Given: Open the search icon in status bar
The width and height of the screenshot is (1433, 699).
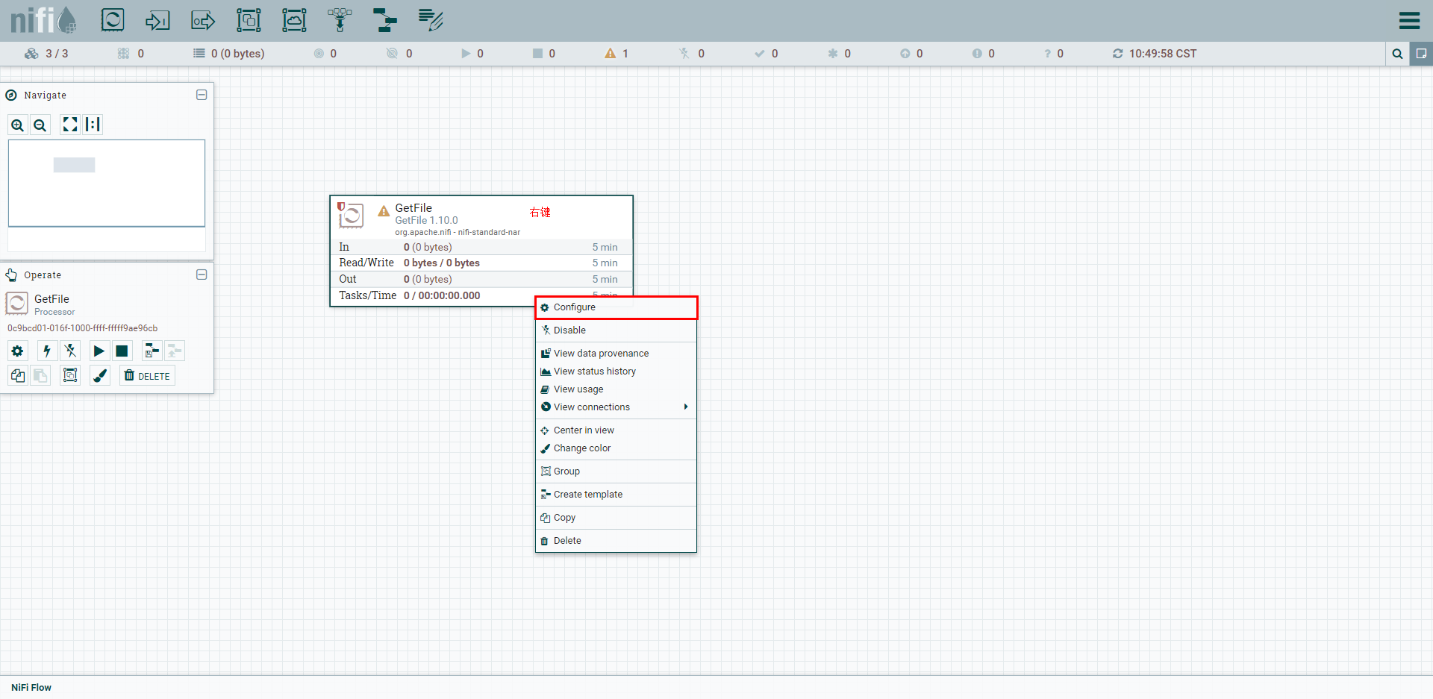Looking at the screenshot, I should click(1397, 54).
